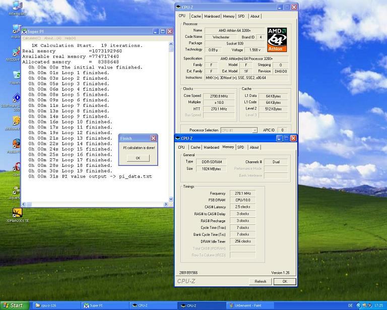Click the CAS# Latency 2.5 clocks field
Screen dimensions: 387x310
click(242, 207)
